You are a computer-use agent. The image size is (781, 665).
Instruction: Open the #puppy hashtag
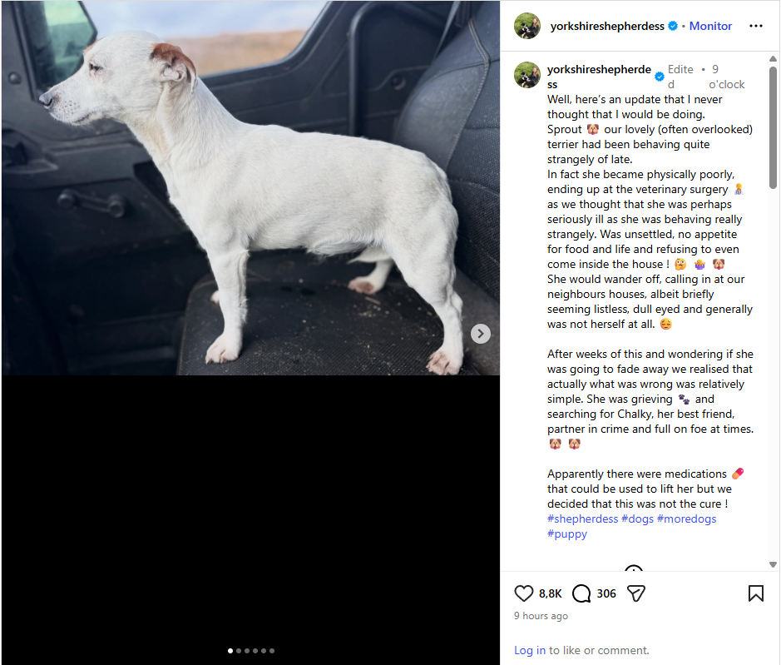point(567,533)
